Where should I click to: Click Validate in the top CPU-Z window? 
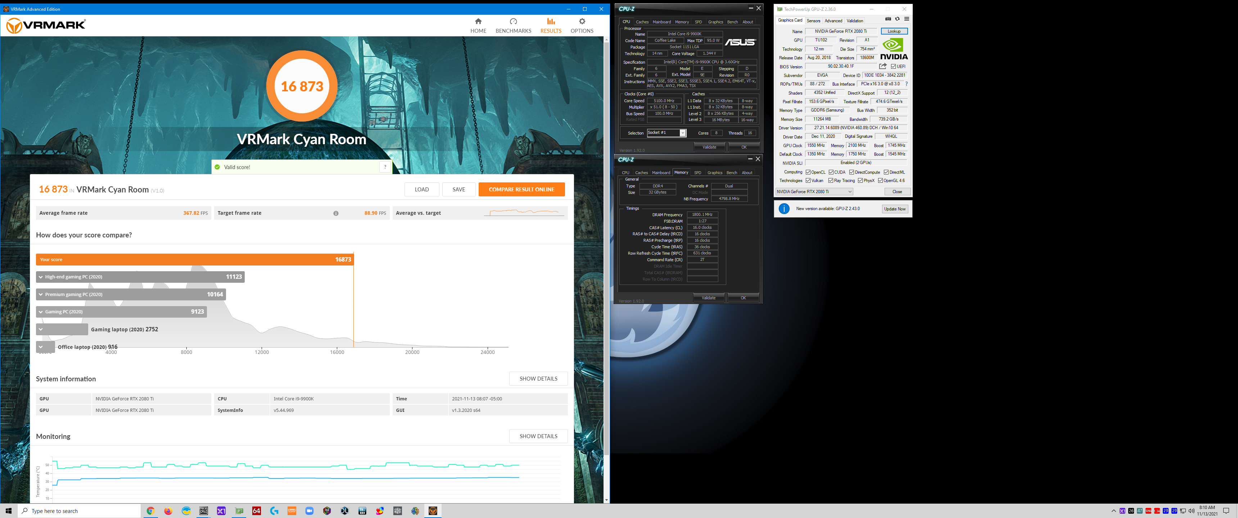click(709, 147)
